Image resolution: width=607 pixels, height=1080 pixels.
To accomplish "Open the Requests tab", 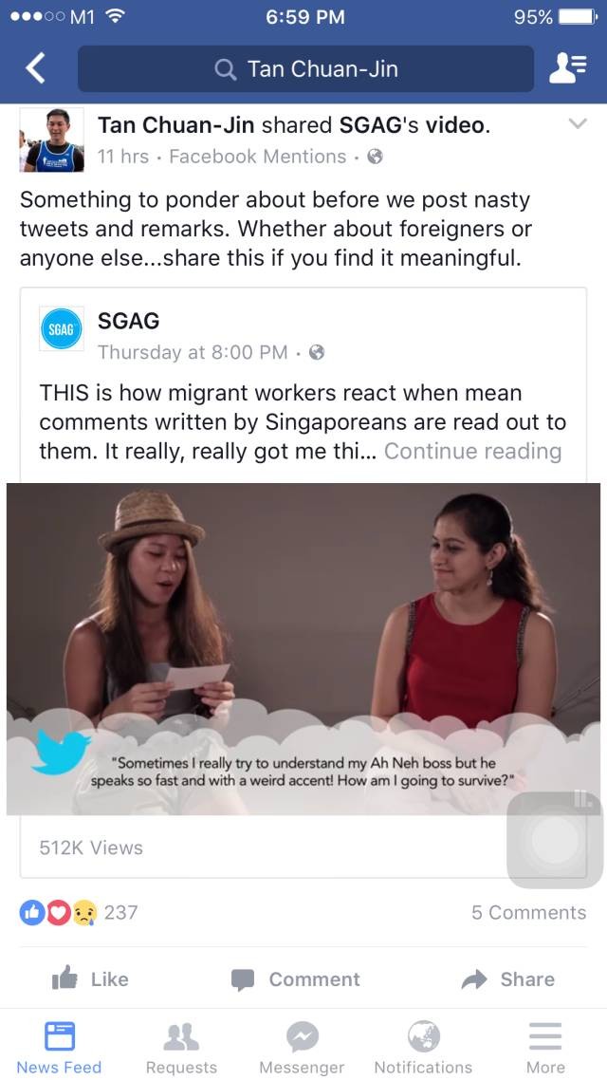I will (182, 1046).
